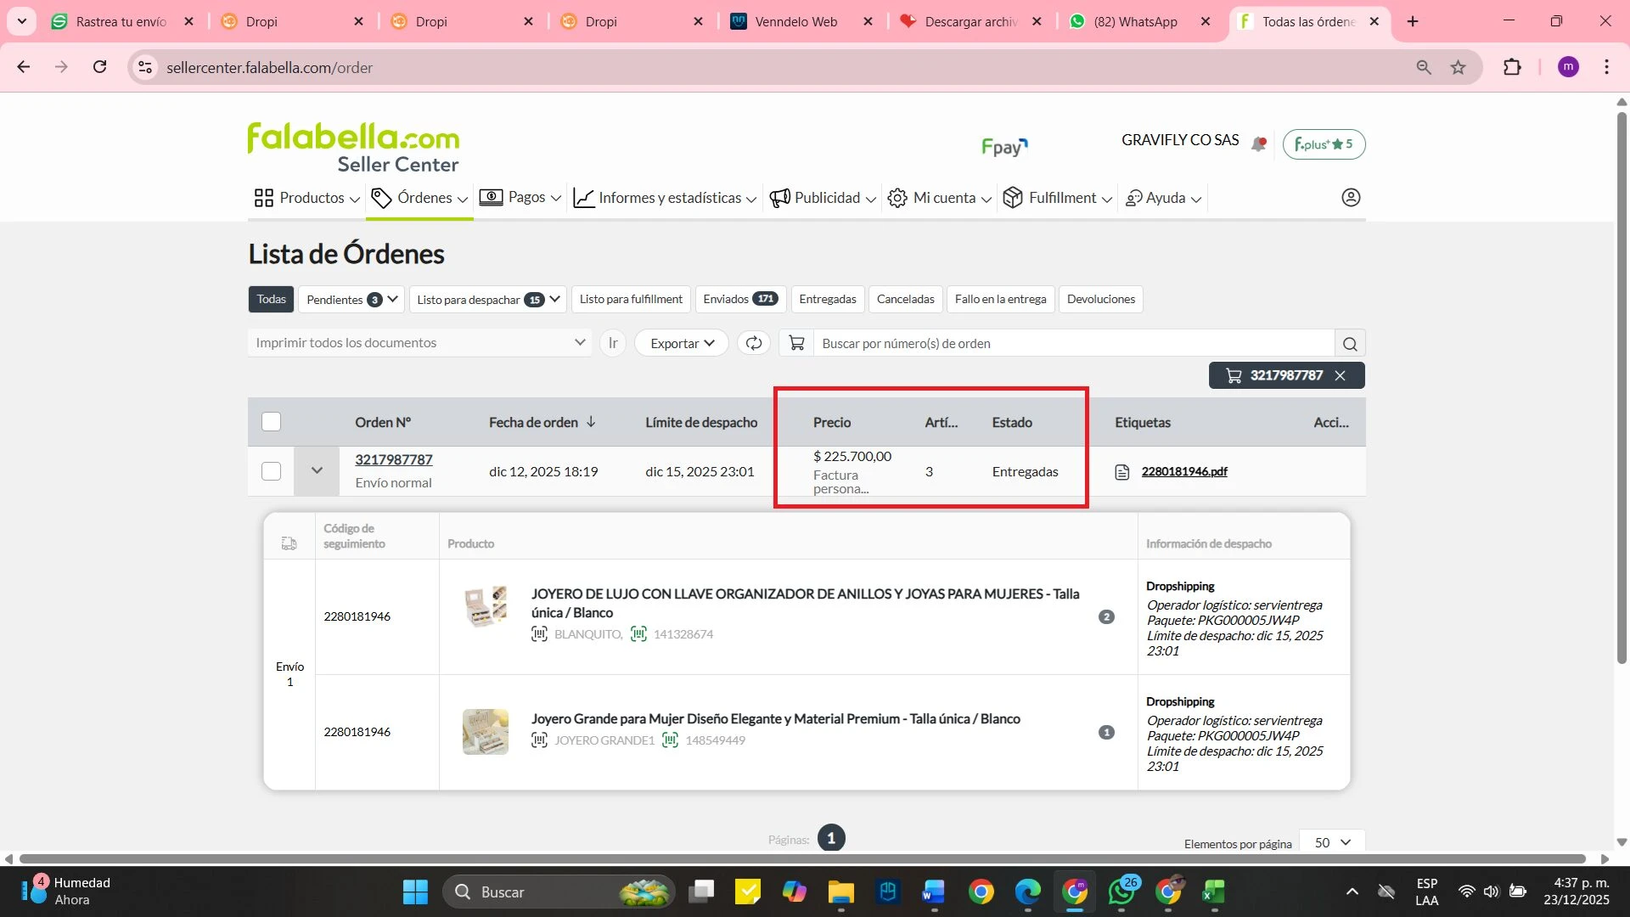Image resolution: width=1630 pixels, height=917 pixels.
Task: Open the Órdenes menu
Action: (419, 198)
